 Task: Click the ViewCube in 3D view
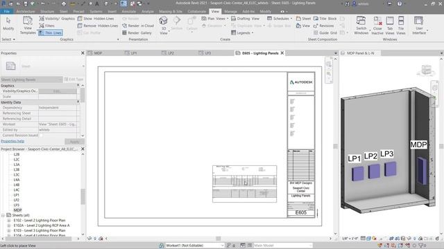click(x=426, y=70)
